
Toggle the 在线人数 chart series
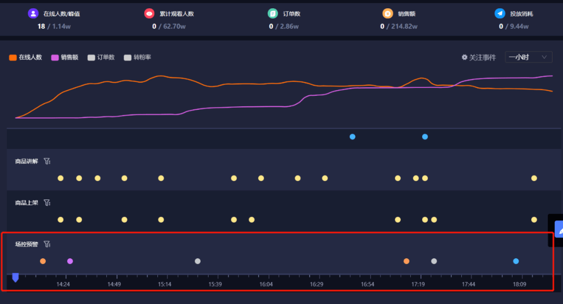click(26, 57)
